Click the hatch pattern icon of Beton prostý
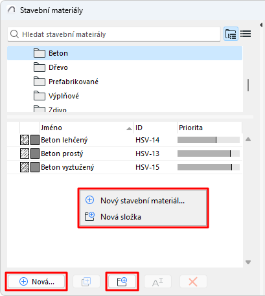This screenshot has height=296, width=265. pyautogui.click(x=25, y=154)
